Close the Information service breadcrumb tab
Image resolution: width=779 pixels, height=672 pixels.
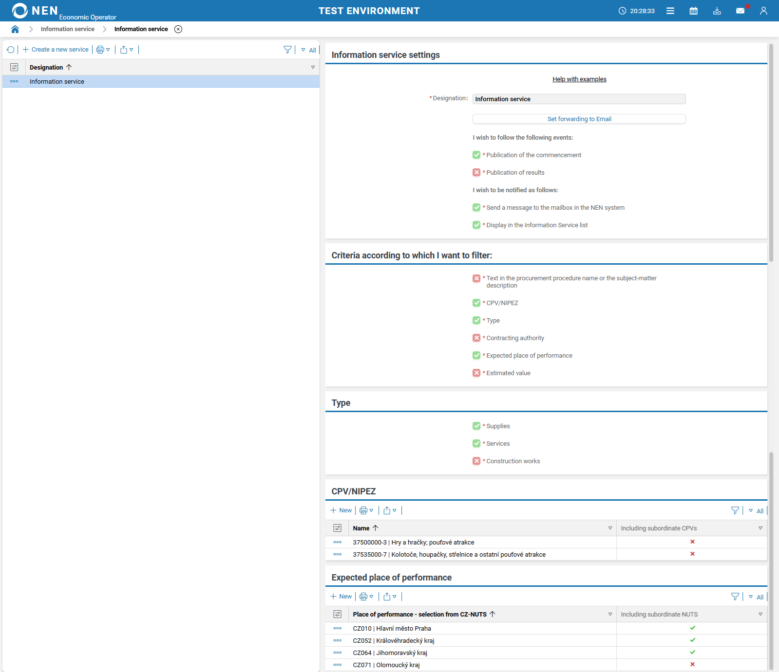pyautogui.click(x=178, y=29)
